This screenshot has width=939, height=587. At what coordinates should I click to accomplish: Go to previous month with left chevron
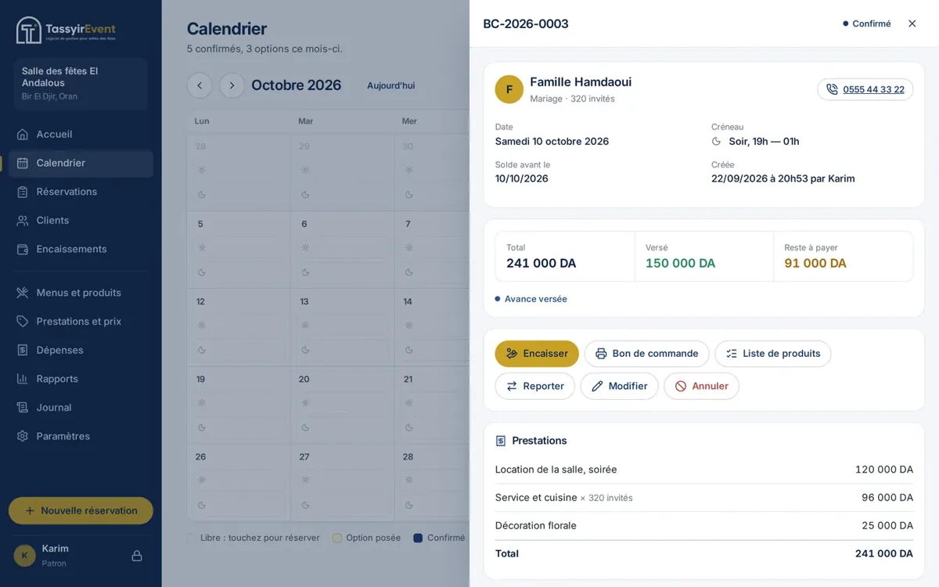200,85
